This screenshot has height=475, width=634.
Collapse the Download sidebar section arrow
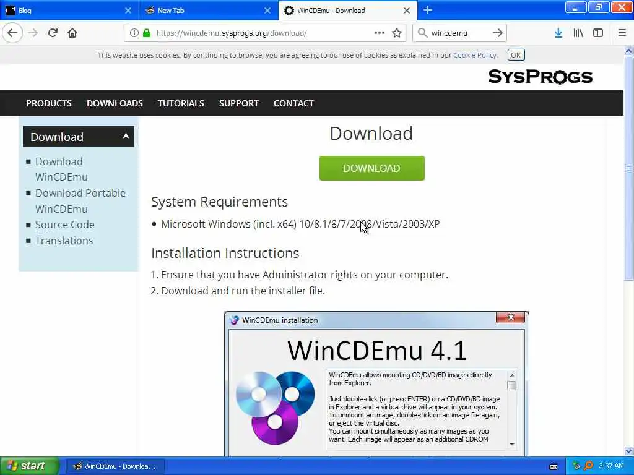coord(126,136)
